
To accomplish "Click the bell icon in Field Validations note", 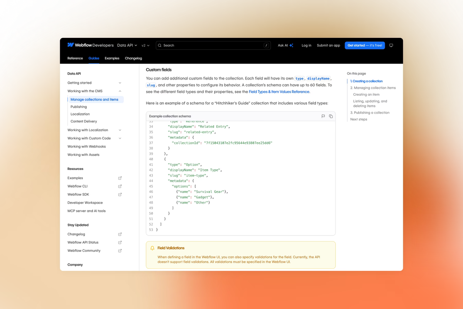I will pyautogui.click(x=152, y=248).
